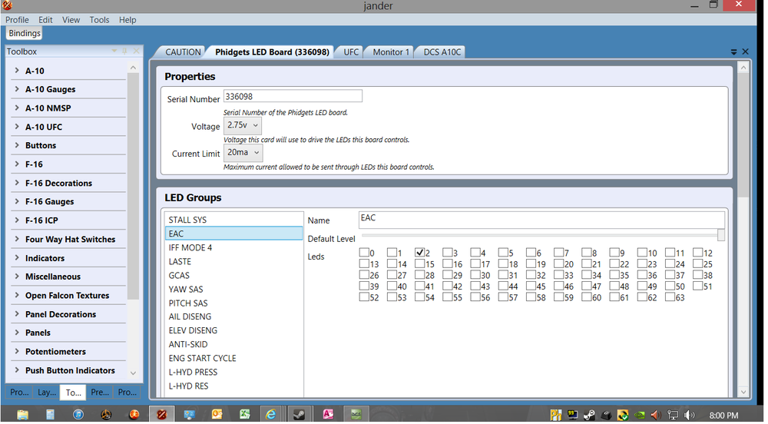Check LED 0 checkbox
Image resolution: width=768 pixels, height=424 pixels.
[x=364, y=253]
